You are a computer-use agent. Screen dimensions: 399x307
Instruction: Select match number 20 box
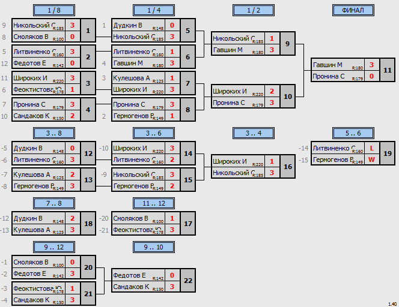[88, 267]
